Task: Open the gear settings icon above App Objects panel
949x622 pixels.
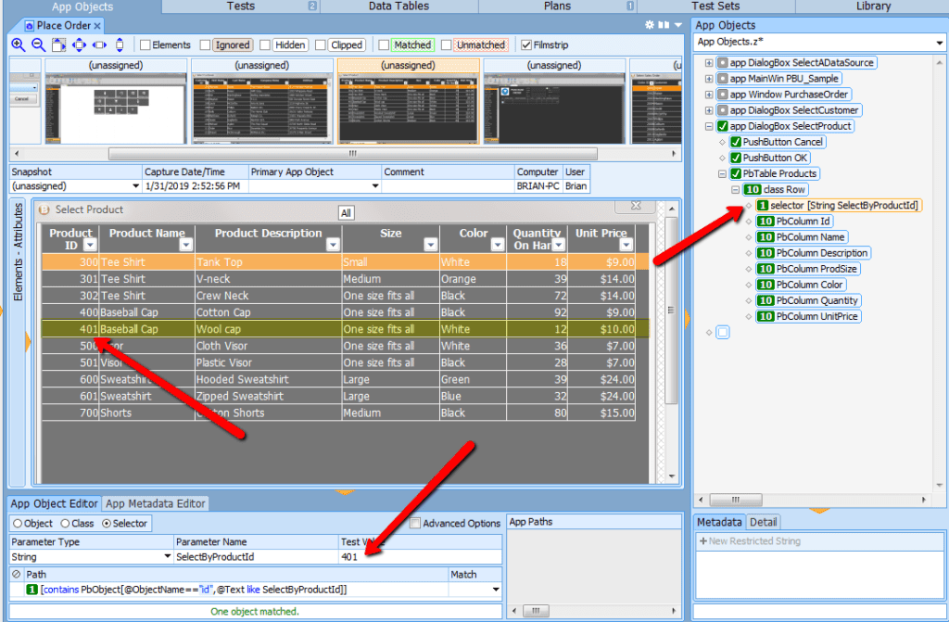Action: [x=651, y=25]
